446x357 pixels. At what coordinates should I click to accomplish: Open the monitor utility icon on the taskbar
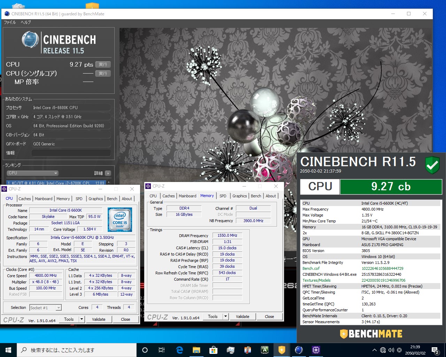click(x=230, y=350)
